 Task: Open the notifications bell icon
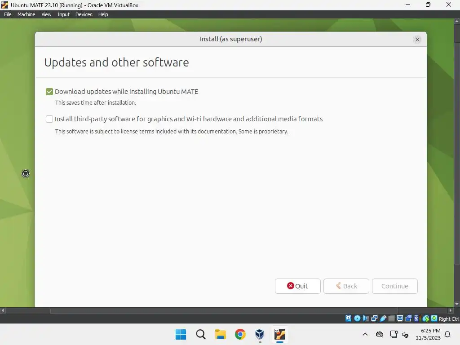447,334
